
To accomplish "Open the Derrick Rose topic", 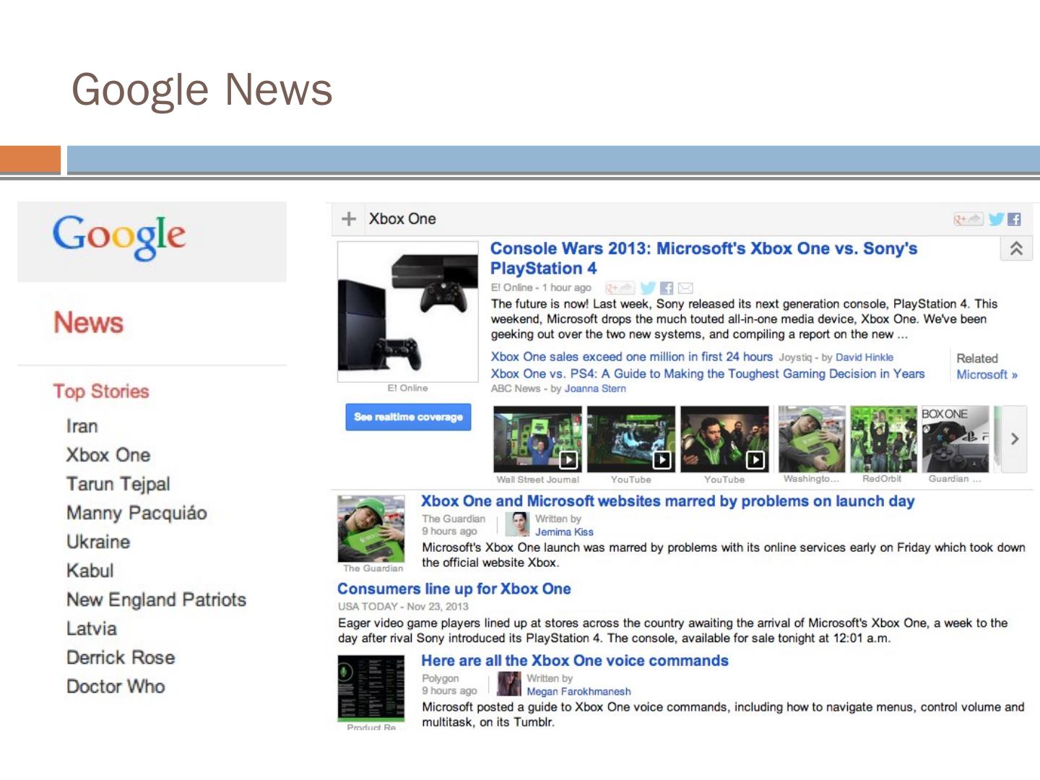I will [x=121, y=657].
